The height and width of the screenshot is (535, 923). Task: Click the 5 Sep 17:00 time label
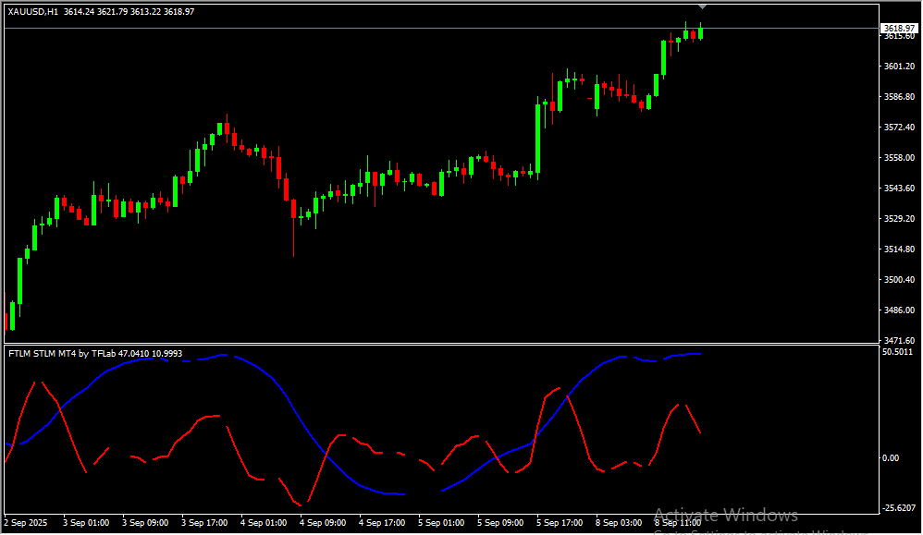[x=560, y=523]
